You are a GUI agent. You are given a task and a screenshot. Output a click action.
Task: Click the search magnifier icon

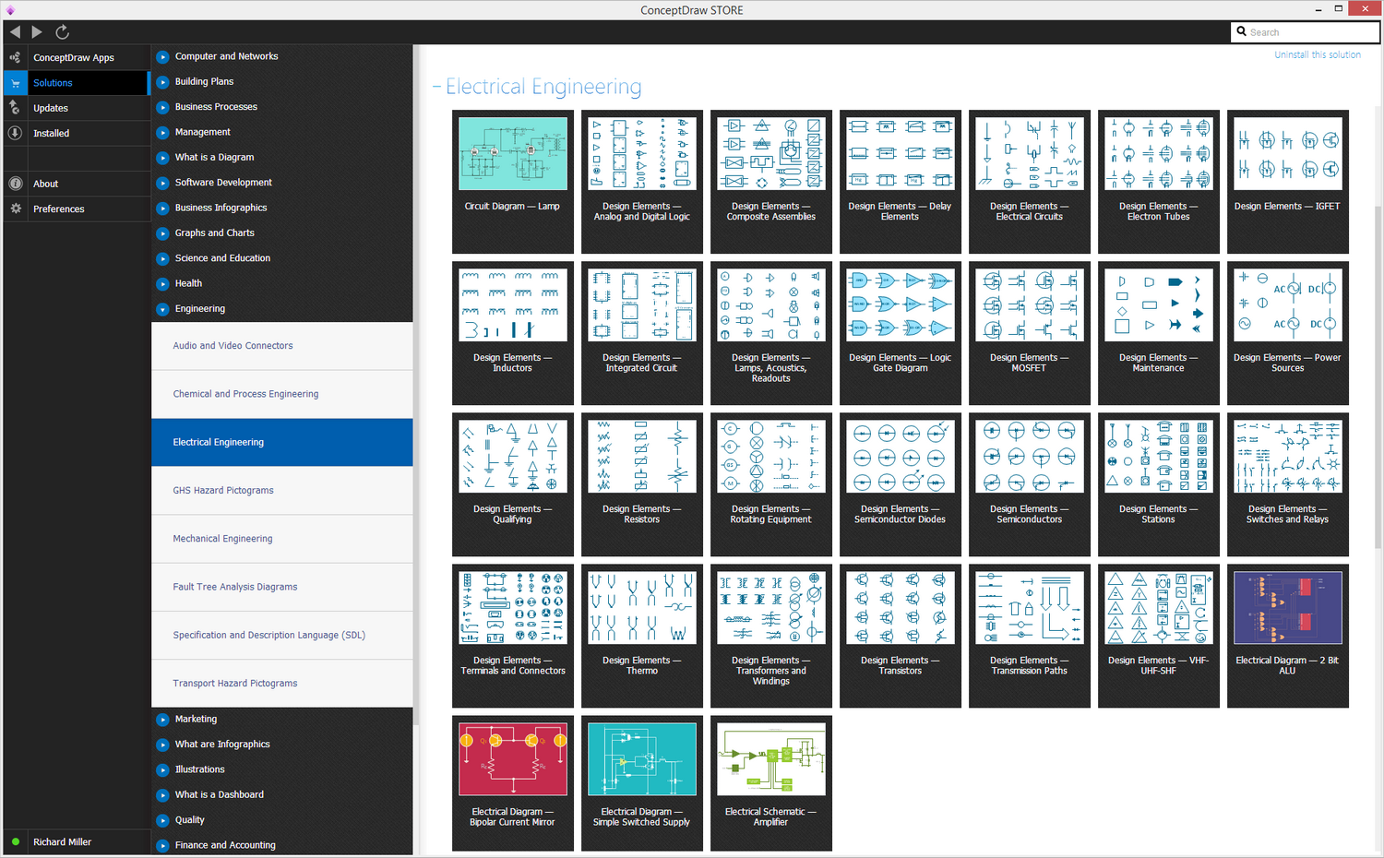tap(1242, 31)
